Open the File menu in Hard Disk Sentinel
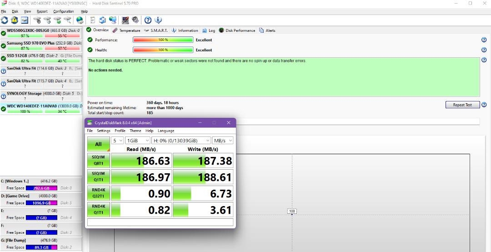The height and width of the screenshot is (252, 491). point(4,11)
